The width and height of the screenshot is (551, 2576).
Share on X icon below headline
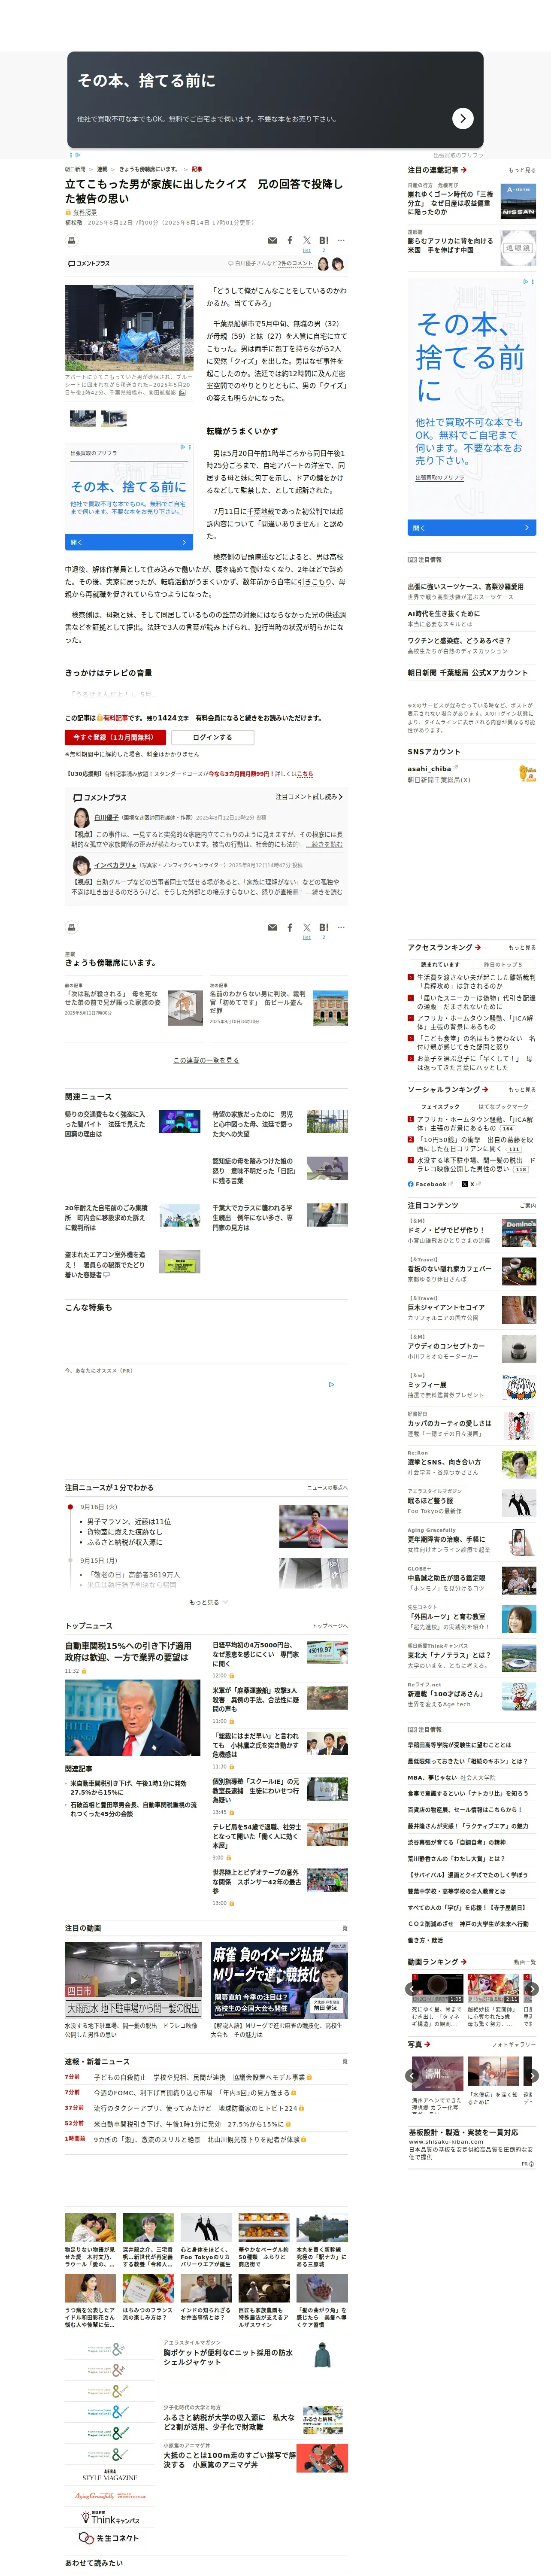click(307, 241)
